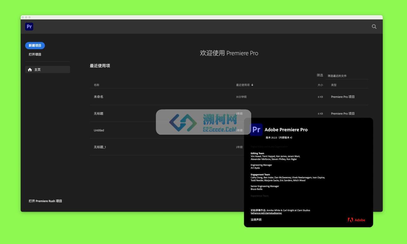Viewport: 407px width, 244px height.
Task: Sort by the 大小 column header
Action: coord(320,85)
